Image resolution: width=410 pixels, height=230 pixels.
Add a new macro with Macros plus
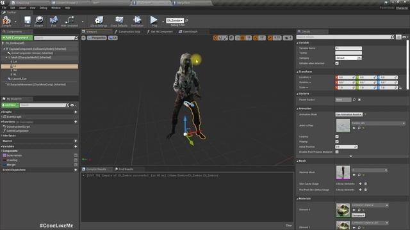point(76,141)
